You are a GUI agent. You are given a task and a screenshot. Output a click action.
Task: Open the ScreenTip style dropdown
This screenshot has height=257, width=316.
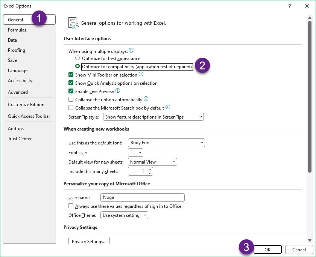pos(153,117)
